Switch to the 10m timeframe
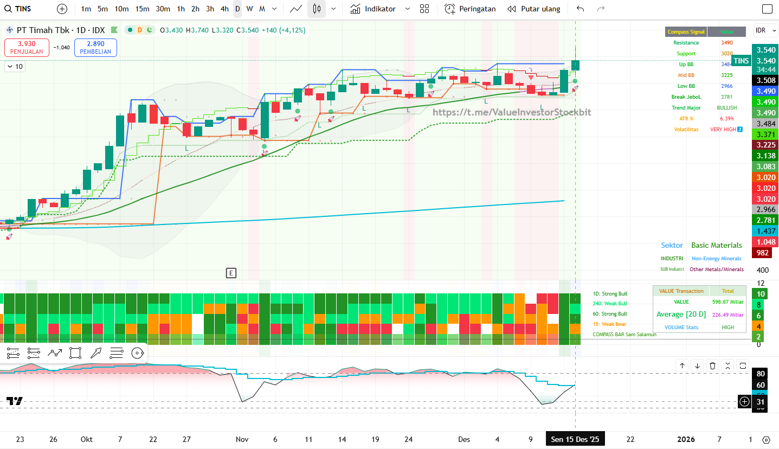The height and width of the screenshot is (449, 779). pyautogui.click(x=121, y=9)
